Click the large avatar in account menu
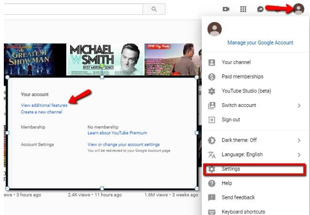 coord(215,29)
